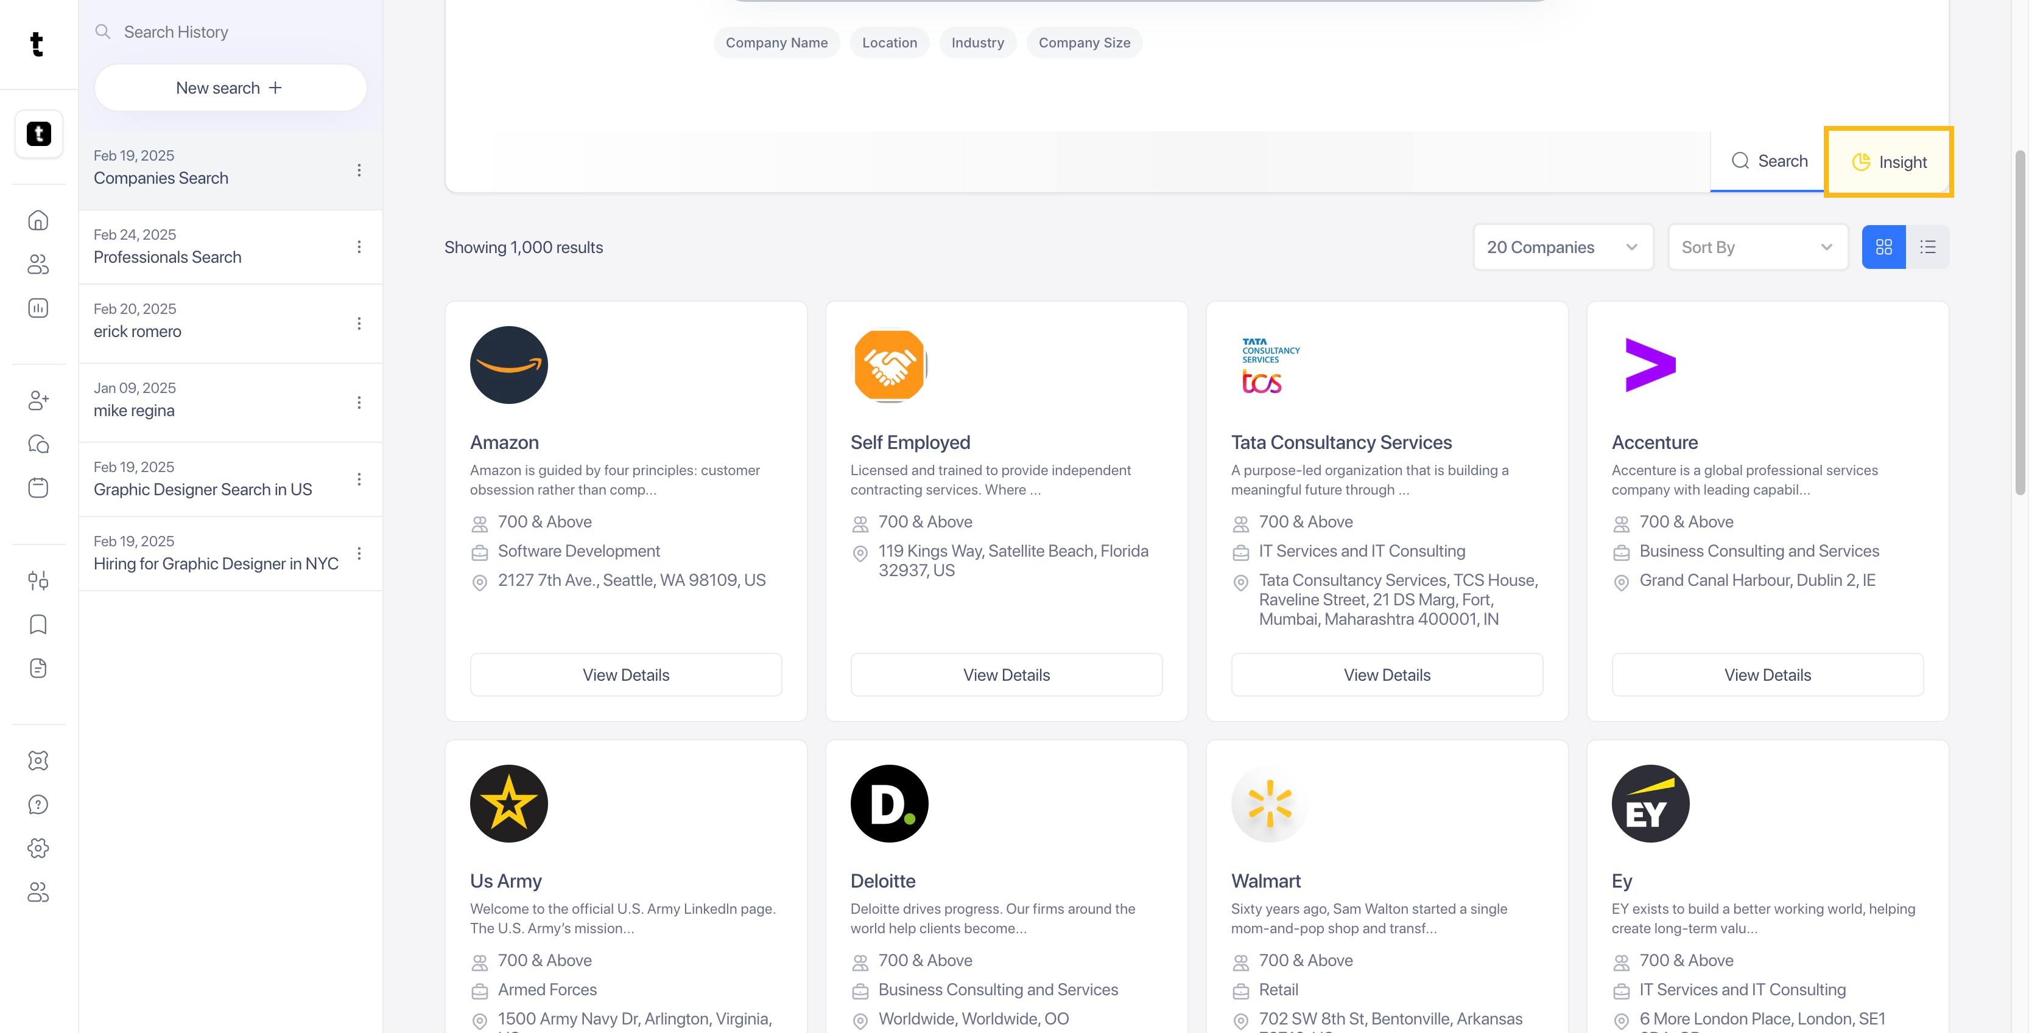The width and height of the screenshot is (2029, 1033).
Task: Open the Sort By dropdown
Action: (x=1757, y=247)
